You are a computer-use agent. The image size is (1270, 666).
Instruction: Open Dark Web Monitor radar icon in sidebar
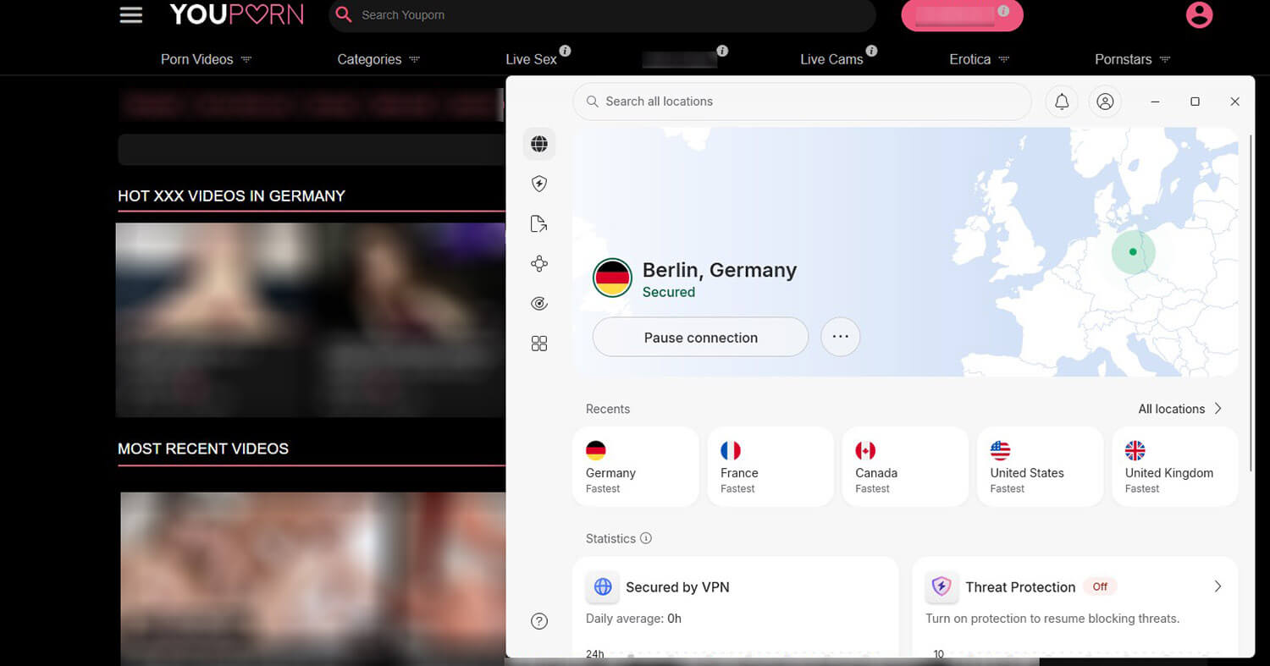539,303
